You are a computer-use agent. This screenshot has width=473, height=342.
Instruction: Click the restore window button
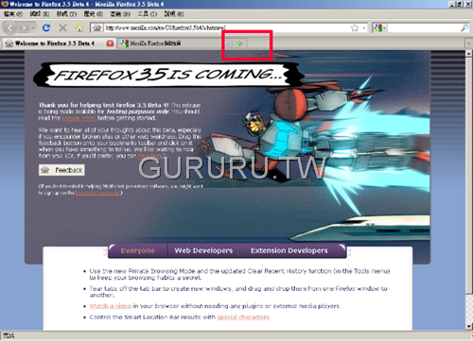tap(460, 4)
